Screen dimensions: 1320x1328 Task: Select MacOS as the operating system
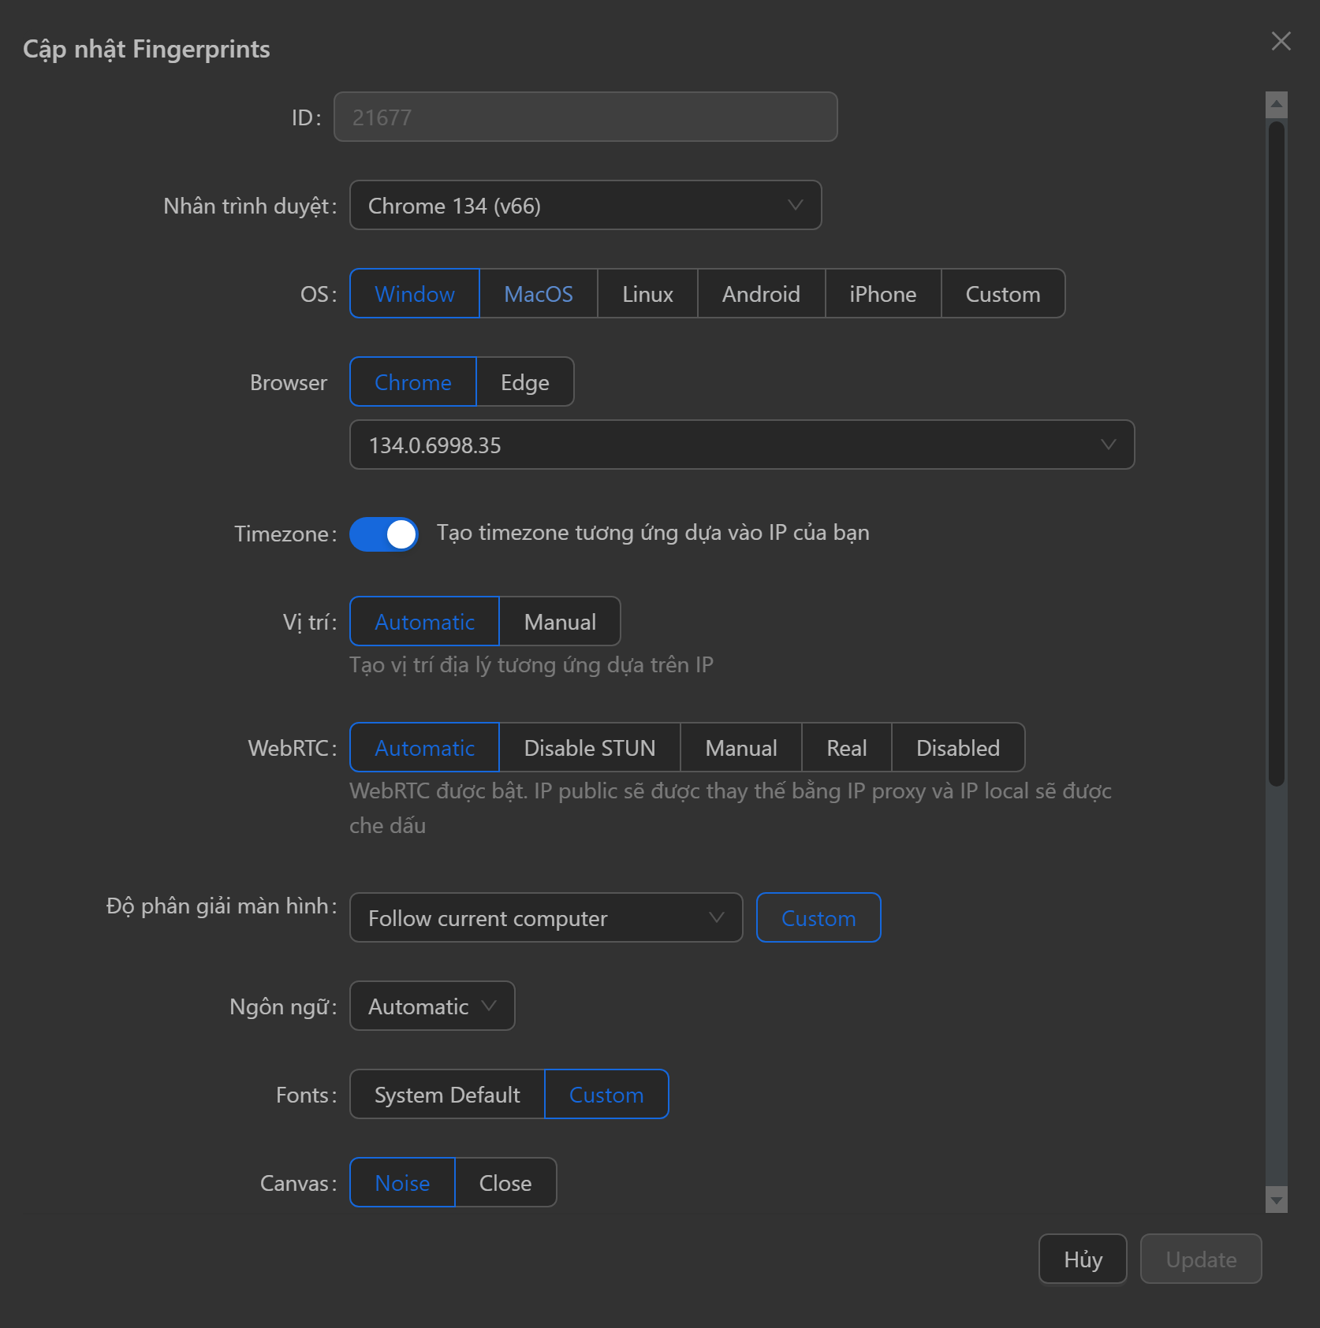click(x=539, y=293)
